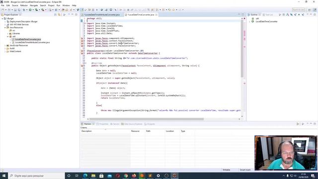Click the Description column header in Markers
318x179 pixels.
105,131
